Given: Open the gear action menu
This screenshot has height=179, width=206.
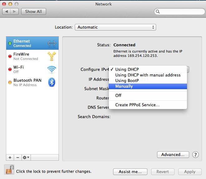Looking at the screenshot, I should tap(26, 157).
